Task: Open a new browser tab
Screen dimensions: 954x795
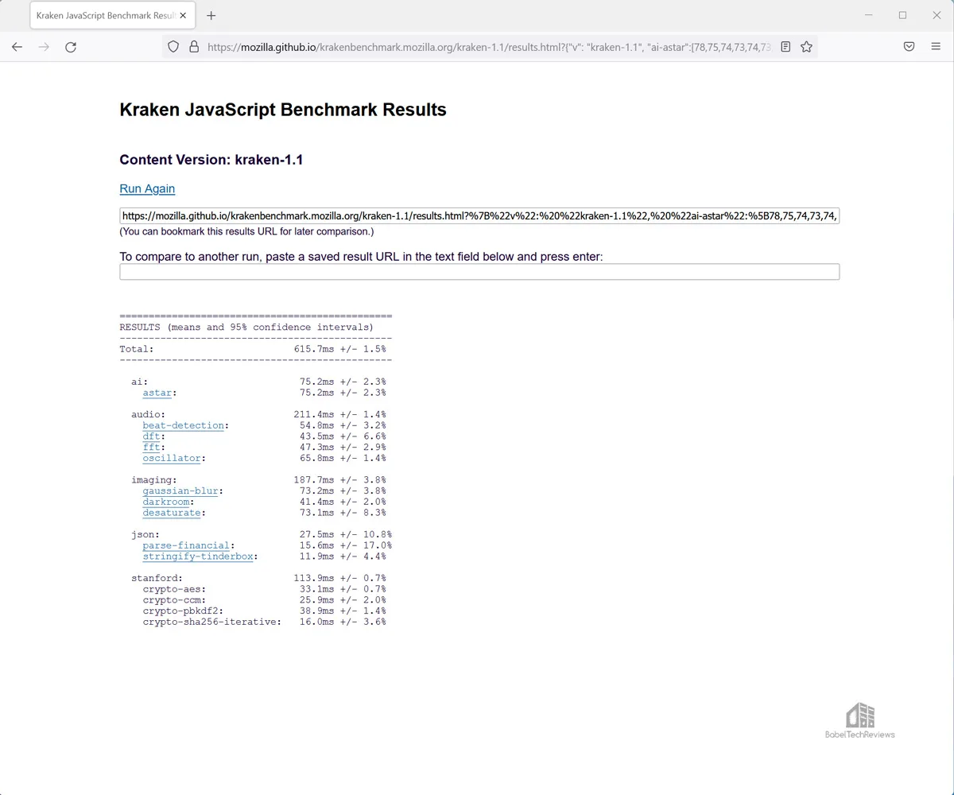Action: [211, 16]
